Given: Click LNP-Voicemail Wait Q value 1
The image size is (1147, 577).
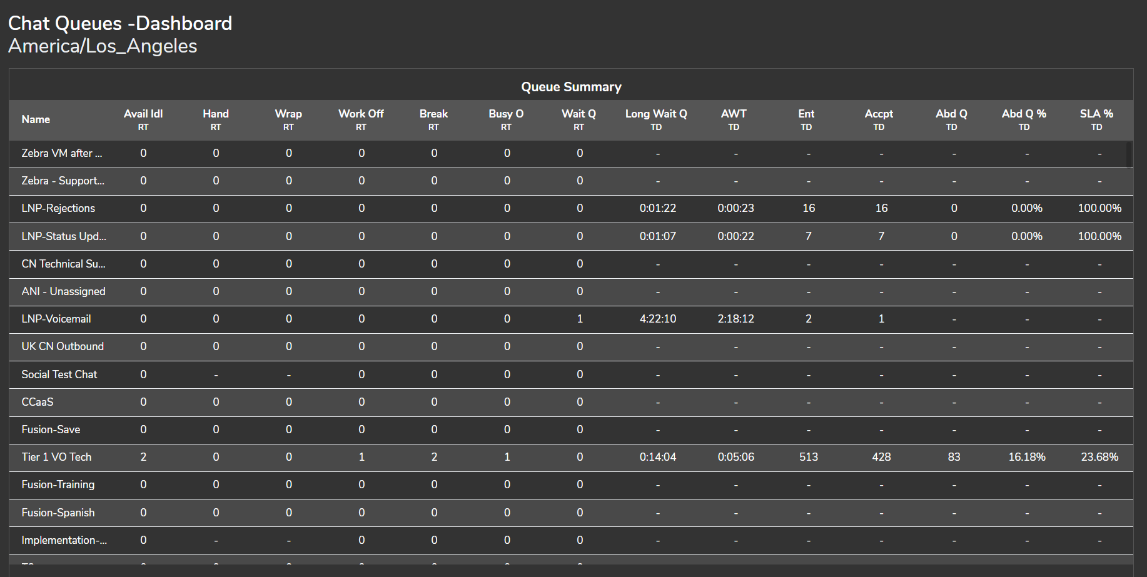Looking at the screenshot, I should click(x=580, y=319).
